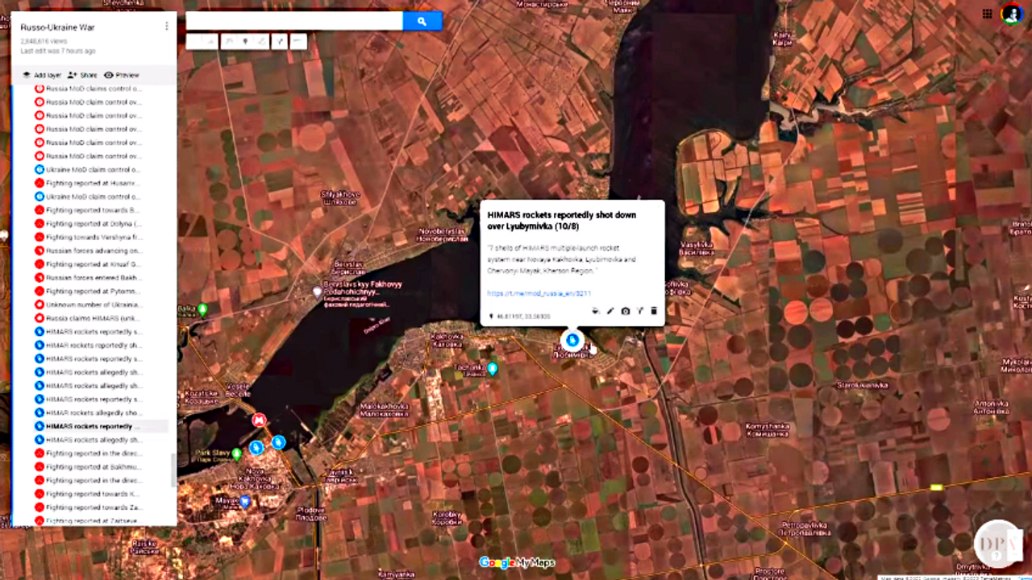Click the pencil edit icon in popup
Image resolution: width=1032 pixels, height=580 pixels.
(x=610, y=311)
